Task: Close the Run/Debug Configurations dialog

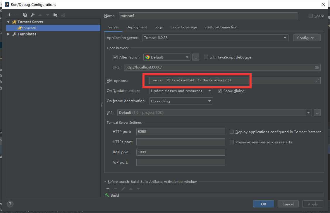Action: pyautogui.click(x=323, y=4)
